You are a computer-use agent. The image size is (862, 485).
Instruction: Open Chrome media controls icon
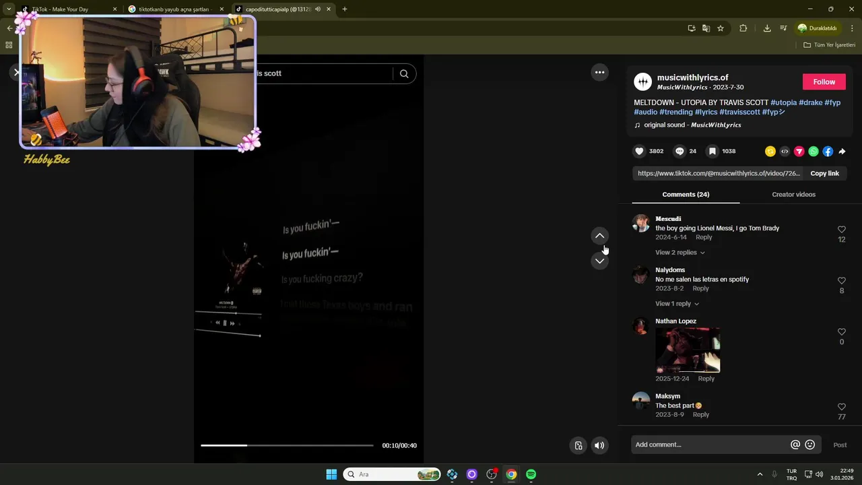click(x=783, y=28)
